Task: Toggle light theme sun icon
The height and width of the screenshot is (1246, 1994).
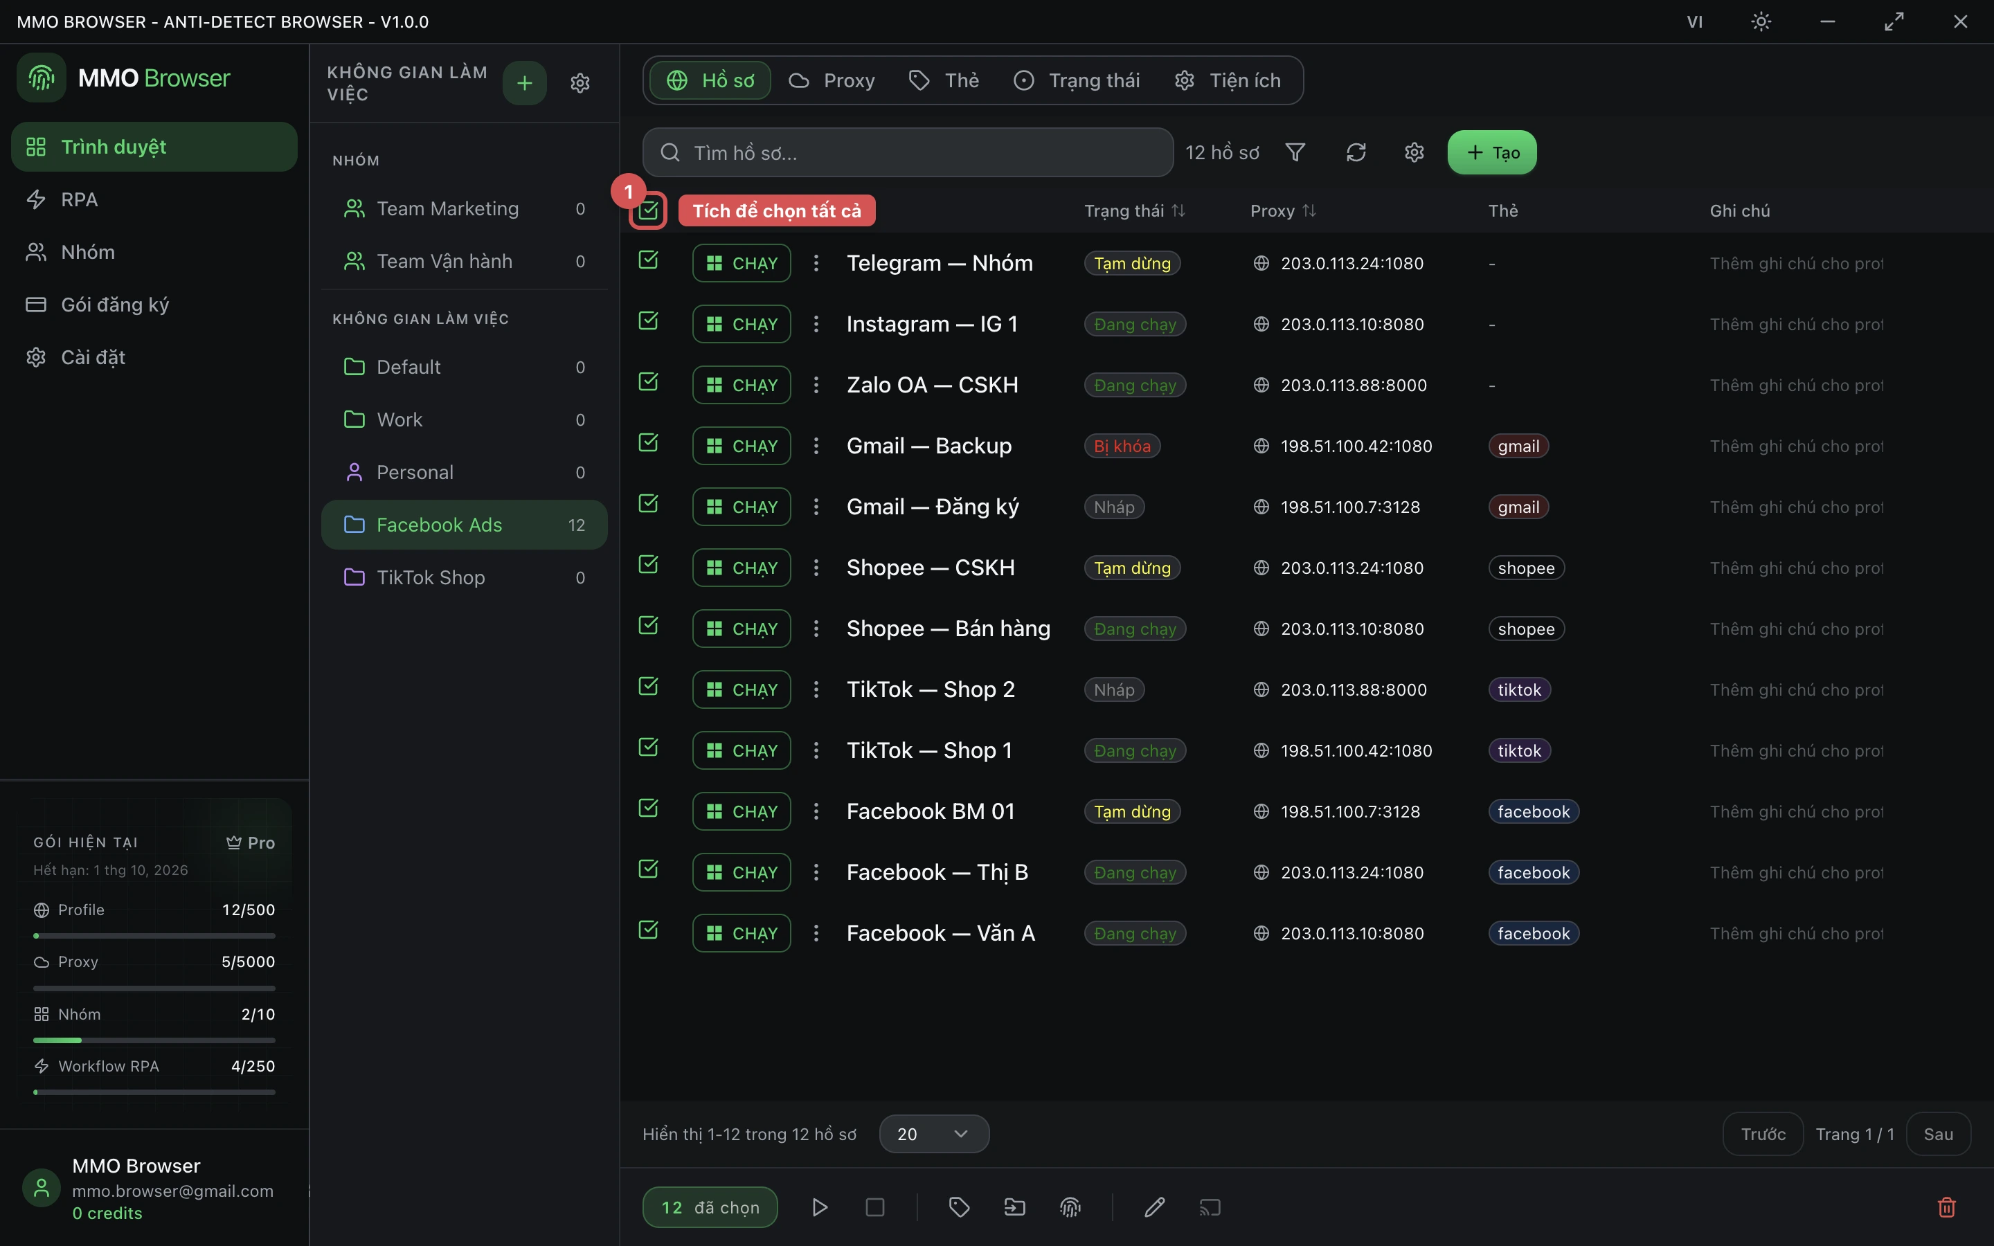Action: [1761, 21]
